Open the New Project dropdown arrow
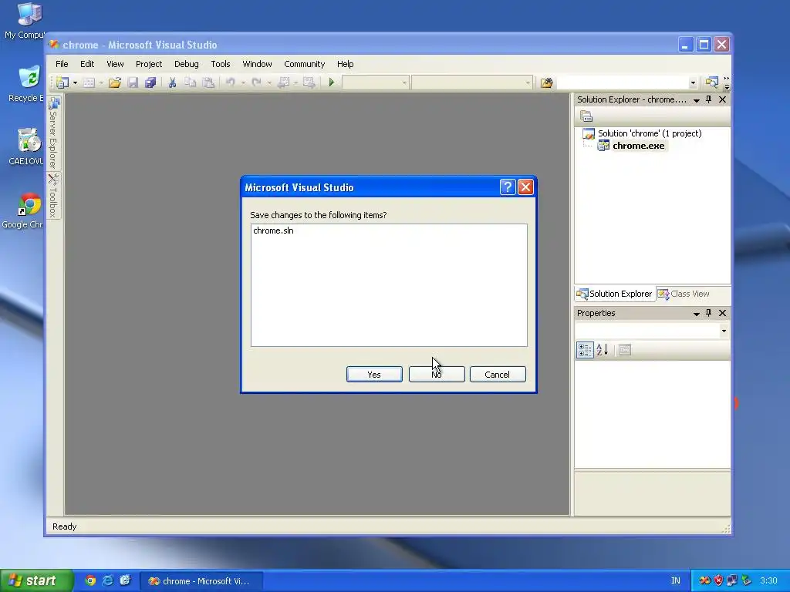Screen dimensions: 790x592 75,82
